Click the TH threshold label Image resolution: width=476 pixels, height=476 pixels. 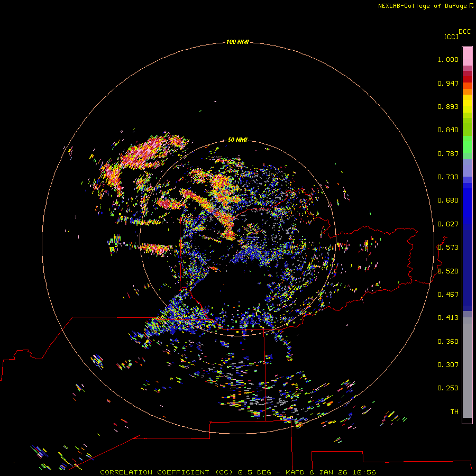(x=454, y=412)
